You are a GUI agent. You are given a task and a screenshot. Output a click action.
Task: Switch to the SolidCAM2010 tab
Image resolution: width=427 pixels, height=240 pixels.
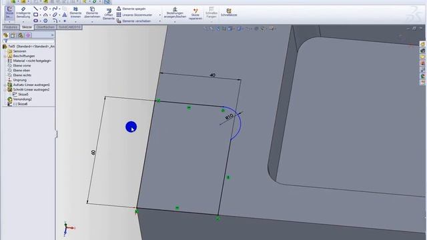tap(69, 27)
